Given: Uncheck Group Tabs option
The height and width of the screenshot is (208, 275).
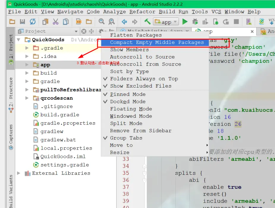Looking at the screenshot, I should tap(155, 138).
